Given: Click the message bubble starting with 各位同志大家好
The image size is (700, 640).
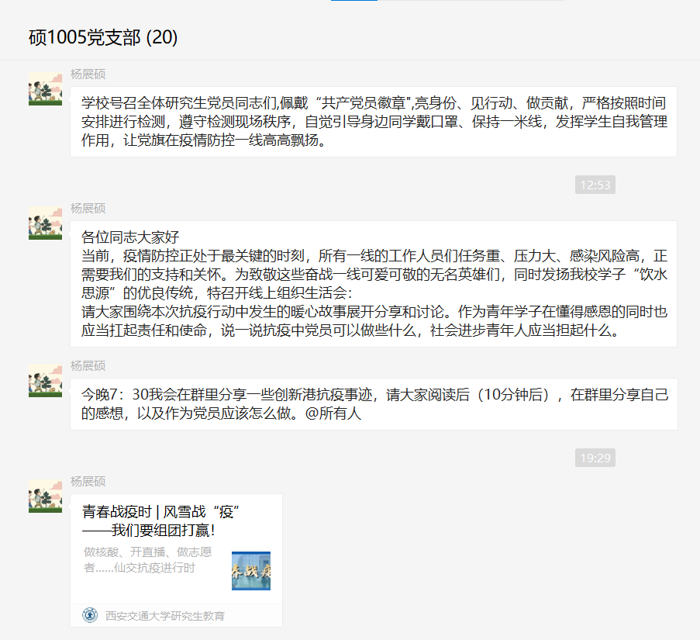Looking at the screenshot, I should [373, 284].
